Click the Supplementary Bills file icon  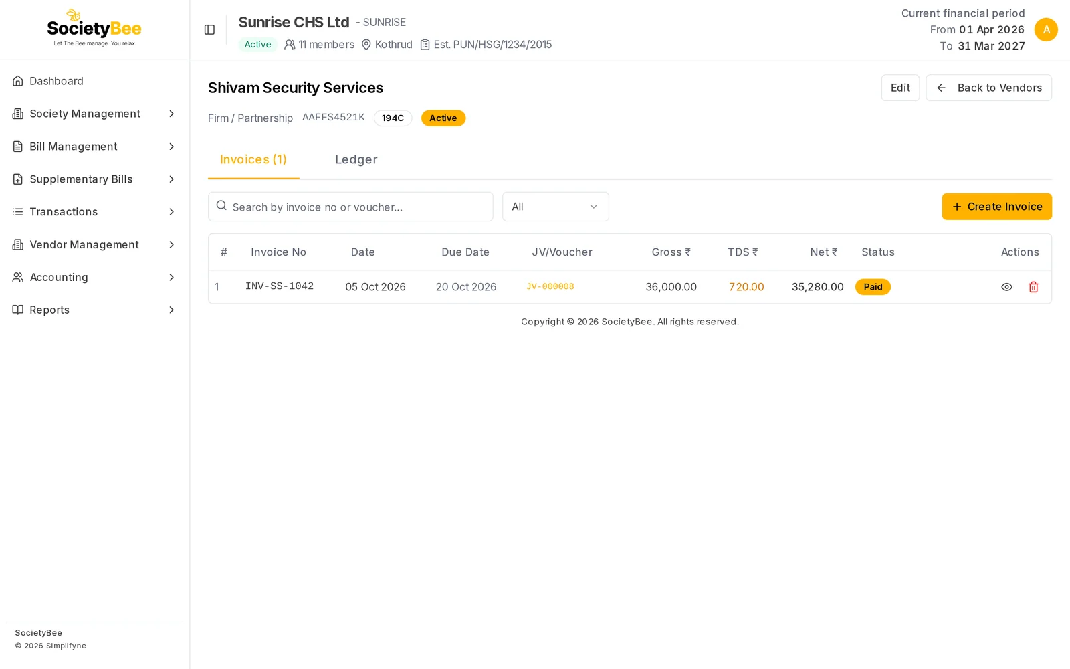click(18, 179)
